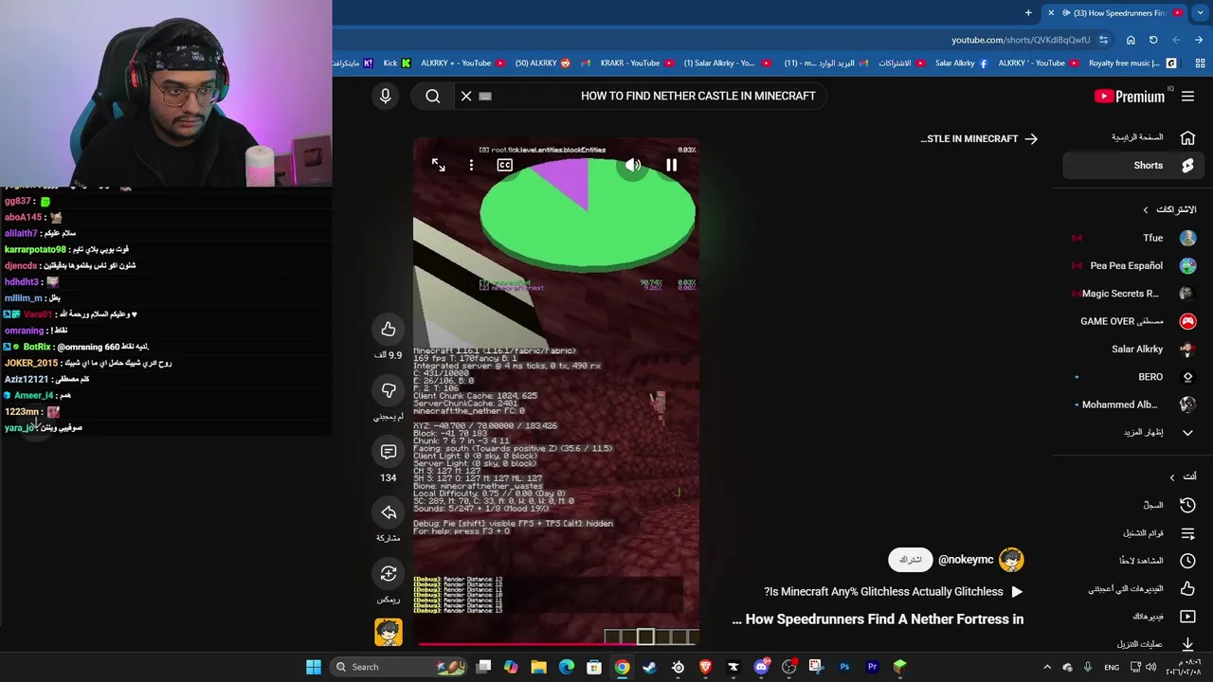Open the Kick bookmark
1213x682 pixels.
(397, 63)
